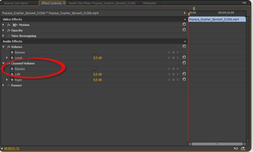Add keyframe for Channel Volume Bypass
253x152 pixels.
(x=173, y=69)
